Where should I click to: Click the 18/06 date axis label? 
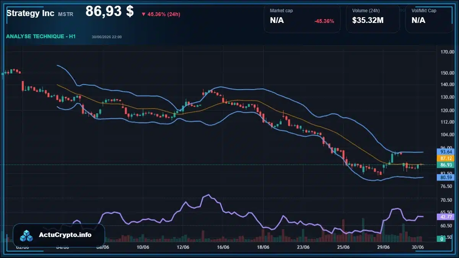[263, 247]
